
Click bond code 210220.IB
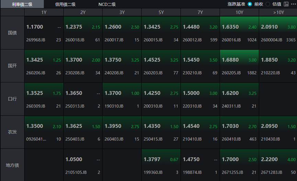point(270,73)
